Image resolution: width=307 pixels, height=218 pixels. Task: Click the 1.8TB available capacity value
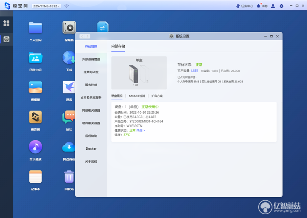coord(195,71)
